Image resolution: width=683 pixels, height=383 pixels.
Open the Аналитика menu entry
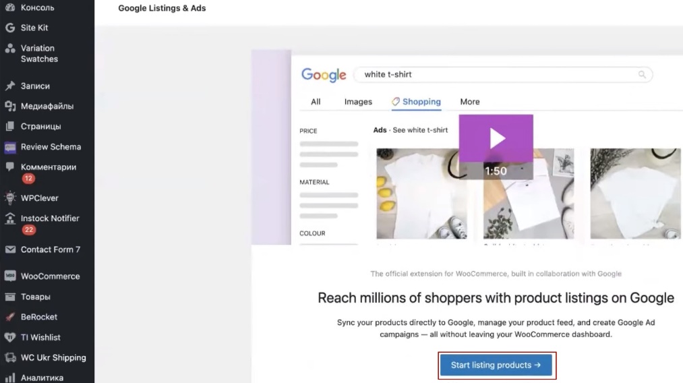pos(42,378)
